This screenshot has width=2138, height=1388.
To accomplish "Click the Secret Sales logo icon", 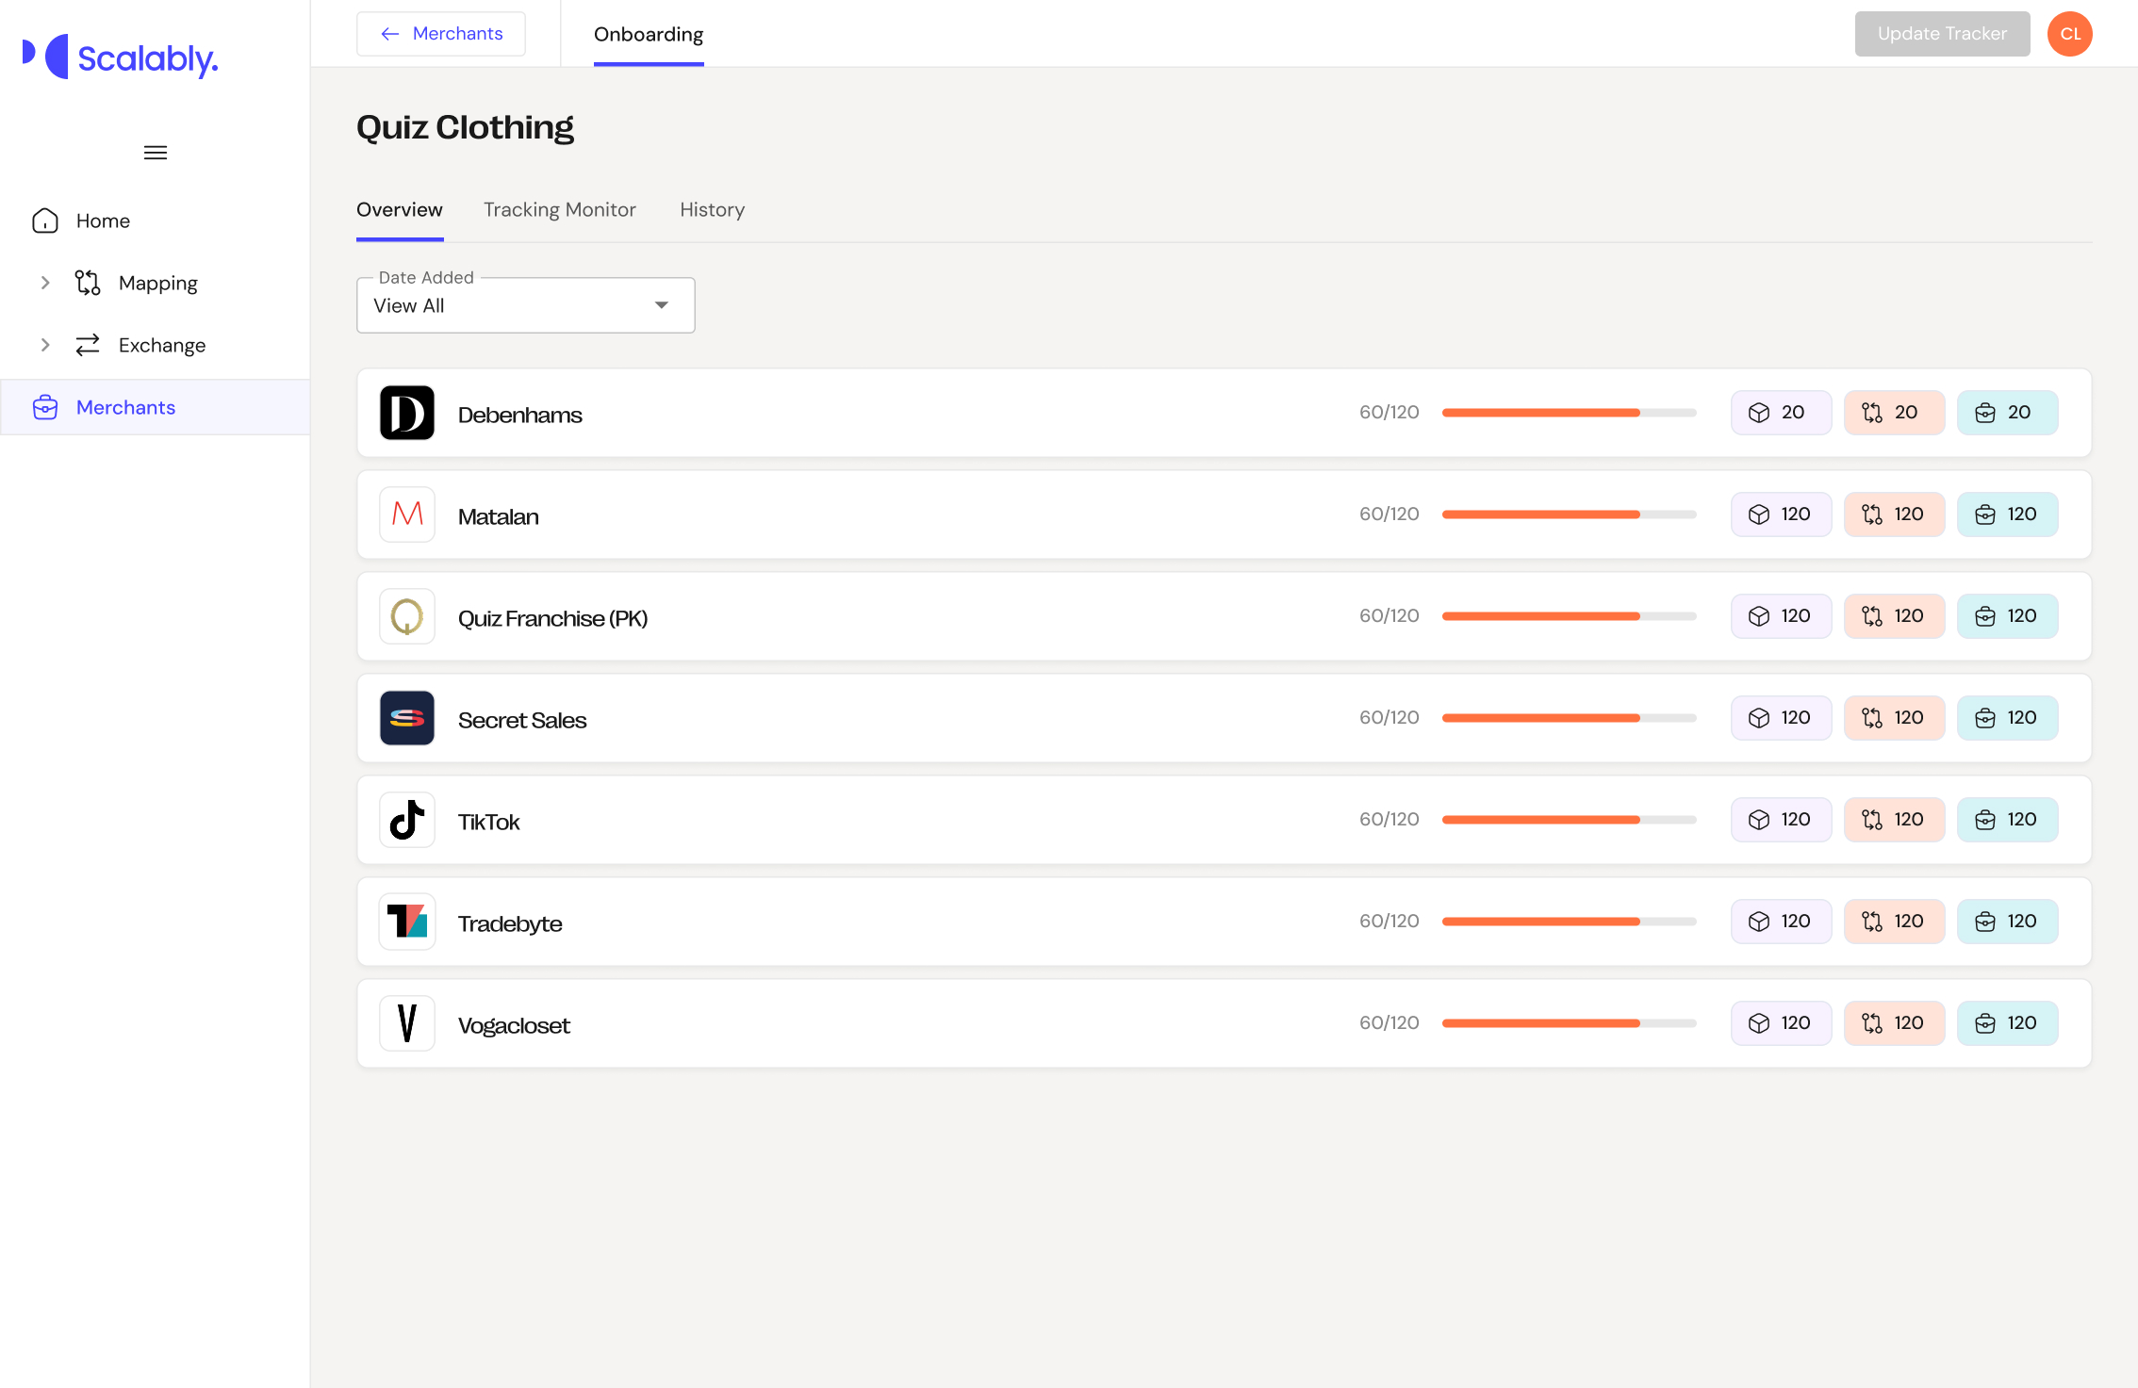I will (407, 718).
